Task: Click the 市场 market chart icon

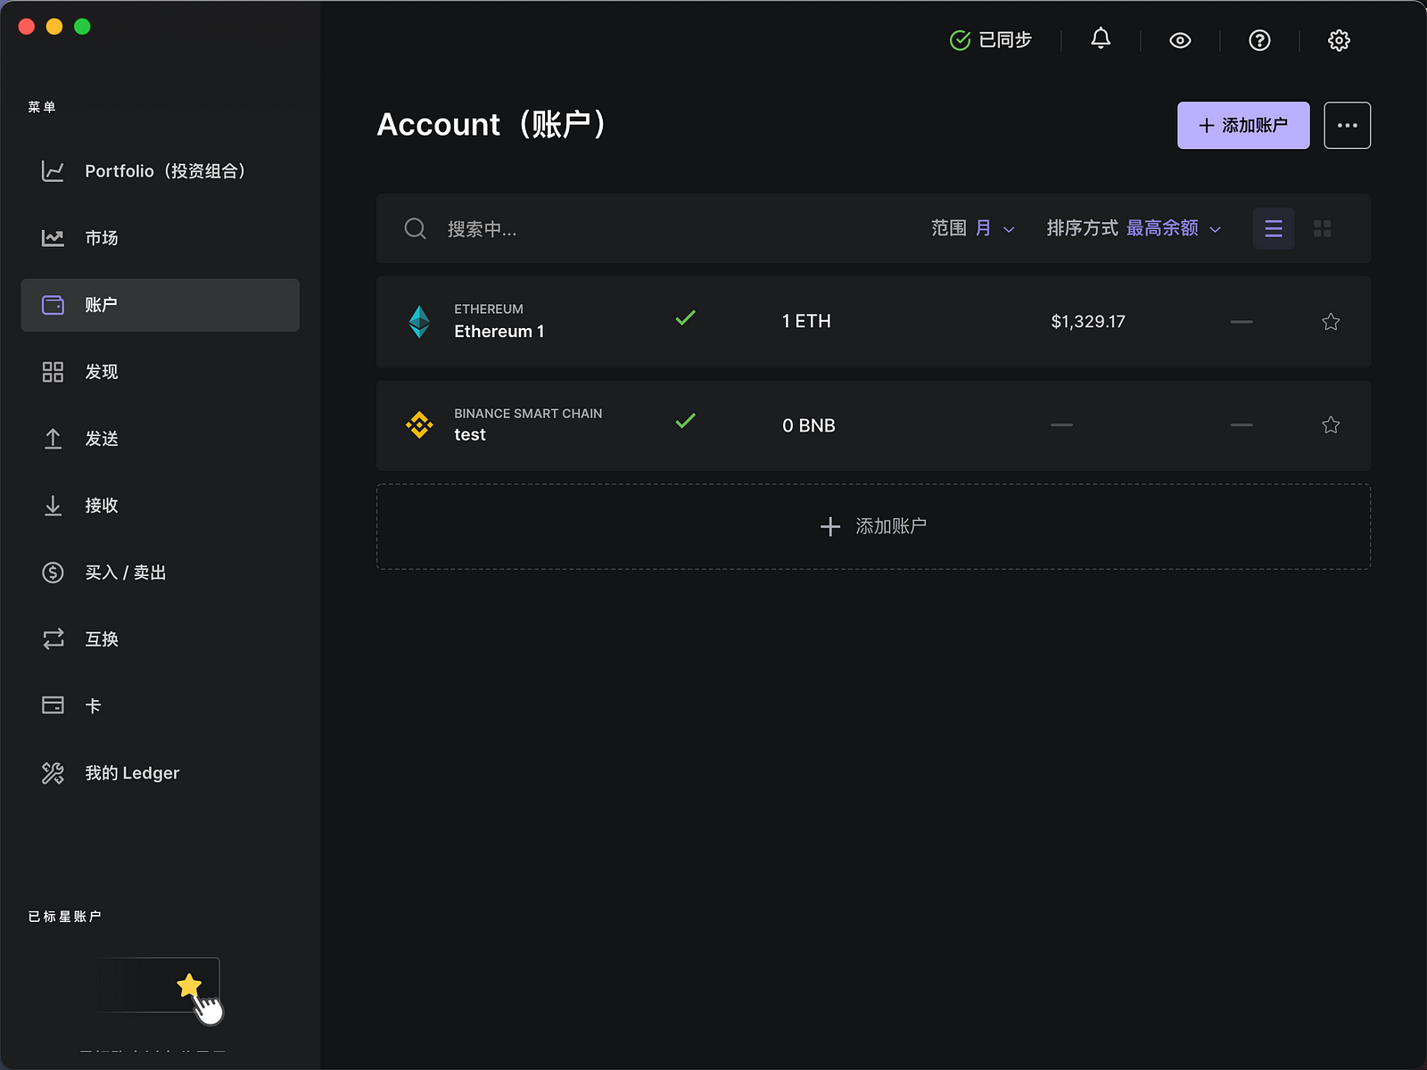Action: coord(53,238)
